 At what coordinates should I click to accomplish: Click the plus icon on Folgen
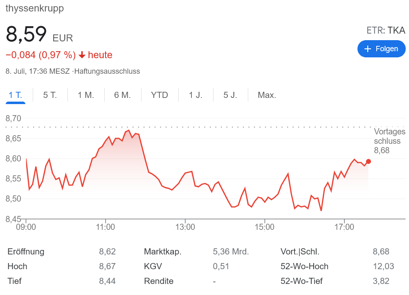367,49
